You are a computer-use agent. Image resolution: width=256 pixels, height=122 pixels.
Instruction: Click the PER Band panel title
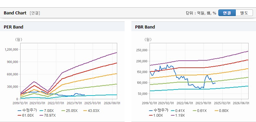[x=13, y=27]
